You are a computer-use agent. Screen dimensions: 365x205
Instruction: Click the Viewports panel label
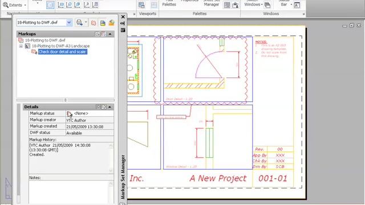tap(148, 14)
